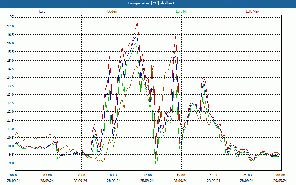
Task: Click the chart title Temperatur [°C] skaliert
Action: point(151,3)
